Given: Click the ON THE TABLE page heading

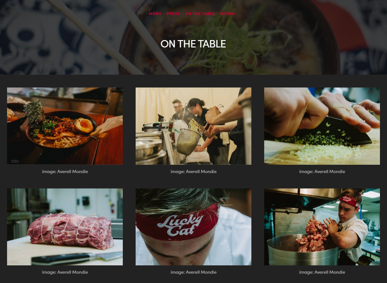Looking at the screenshot, I should 193,44.
